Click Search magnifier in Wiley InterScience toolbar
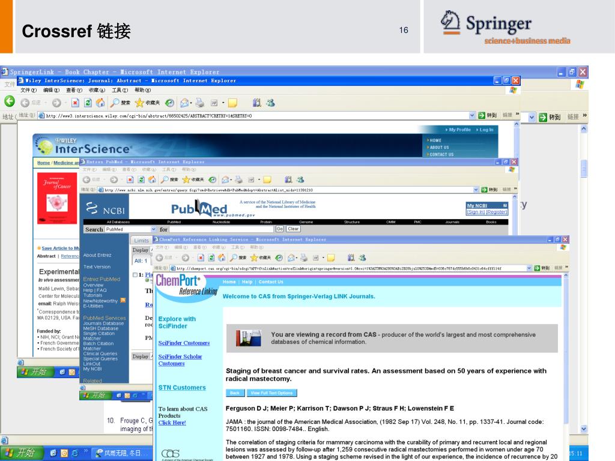Viewport: 615px width, 461px height. point(115,103)
